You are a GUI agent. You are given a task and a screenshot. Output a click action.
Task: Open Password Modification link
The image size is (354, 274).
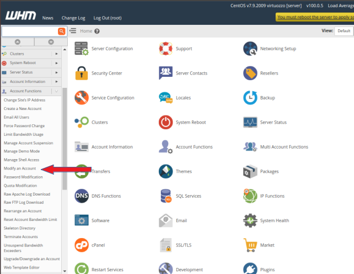(x=23, y=177)
